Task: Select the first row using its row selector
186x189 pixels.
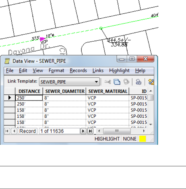Action: pyautogui.click(x=10, y=98)
